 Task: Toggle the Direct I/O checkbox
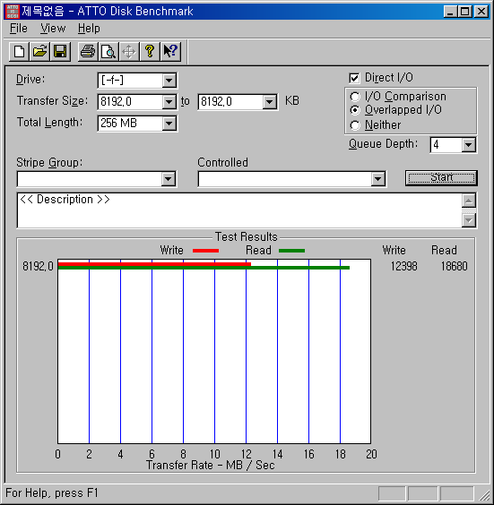point(354,78)
